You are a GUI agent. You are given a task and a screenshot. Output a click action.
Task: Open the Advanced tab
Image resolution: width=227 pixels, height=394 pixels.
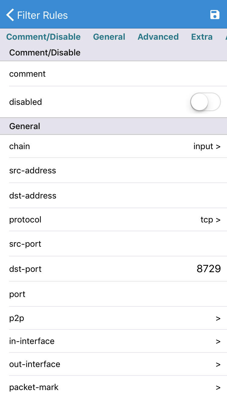coord(158,37)
